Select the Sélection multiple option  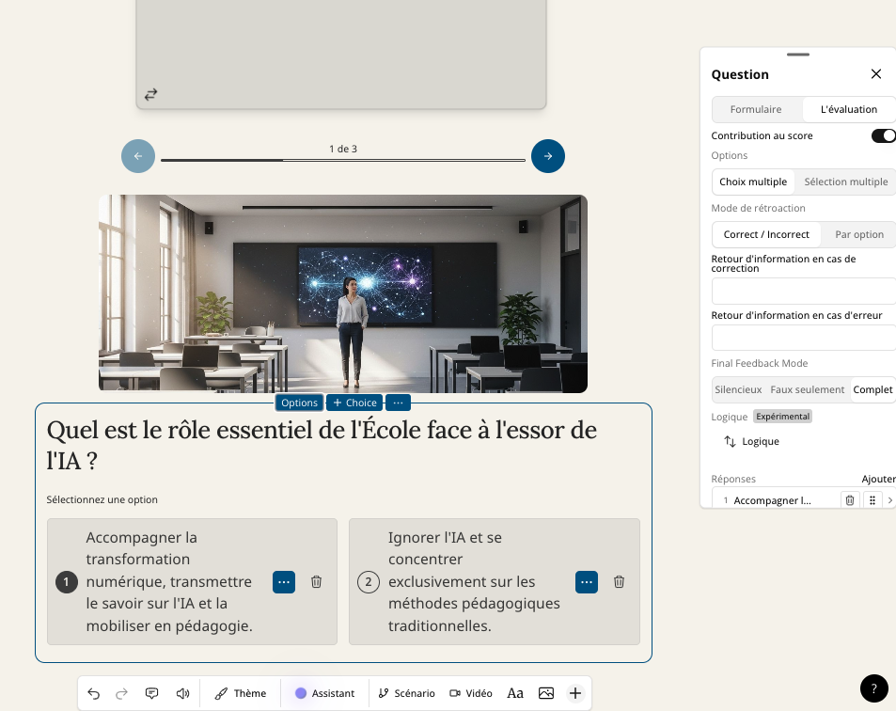845,182
